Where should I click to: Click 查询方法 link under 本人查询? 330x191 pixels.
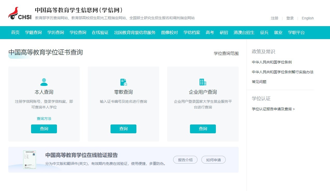click(44, 119)
